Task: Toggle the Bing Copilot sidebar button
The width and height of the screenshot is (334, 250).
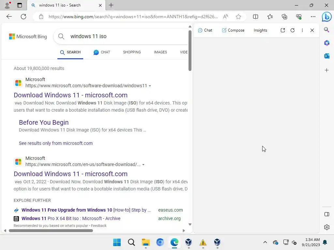Action: click(326, 17)
